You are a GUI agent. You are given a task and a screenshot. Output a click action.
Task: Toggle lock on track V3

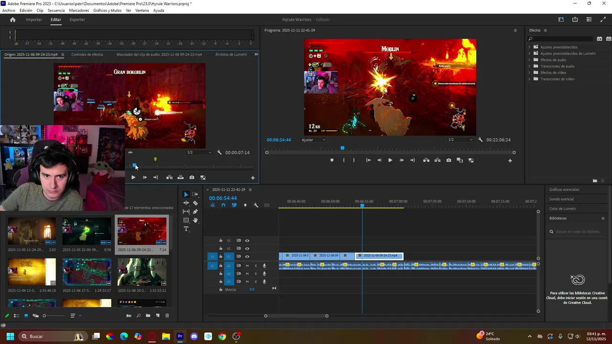click(220, 241)
